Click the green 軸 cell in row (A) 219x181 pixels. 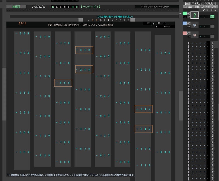[x=212, y=17]
